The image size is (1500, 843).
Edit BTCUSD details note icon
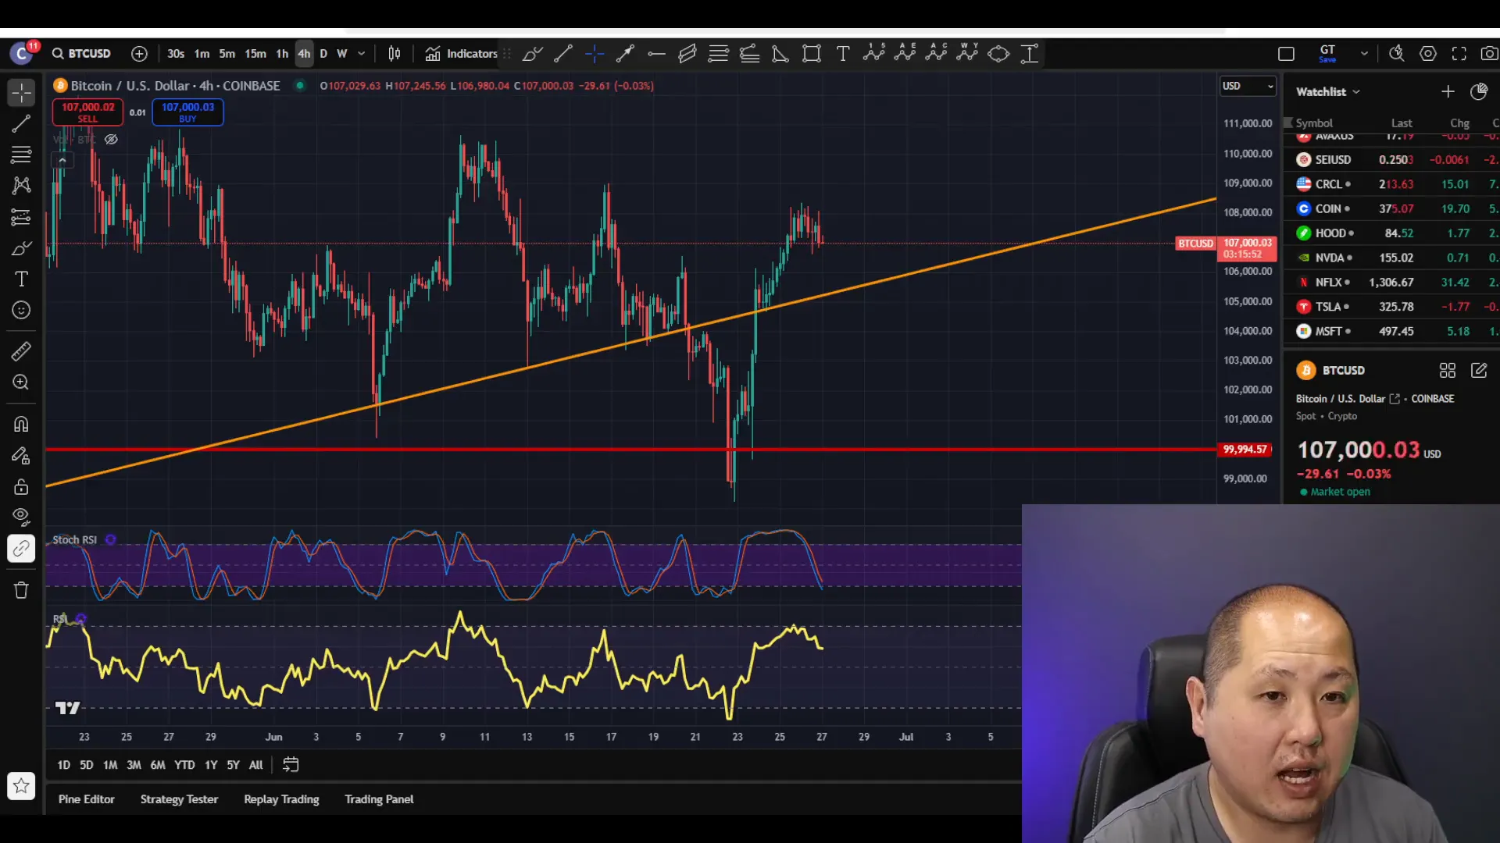tap(1479, 371)
